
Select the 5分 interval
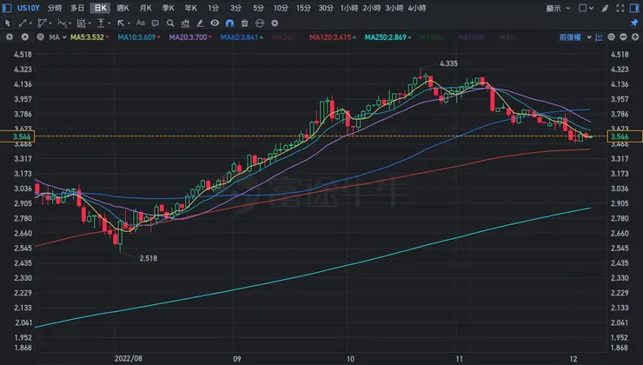pos(258,8)
